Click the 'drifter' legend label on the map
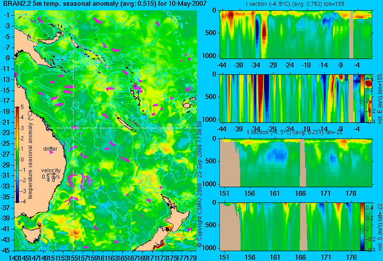Screen dimensions: 383x261 pos(50,149)
